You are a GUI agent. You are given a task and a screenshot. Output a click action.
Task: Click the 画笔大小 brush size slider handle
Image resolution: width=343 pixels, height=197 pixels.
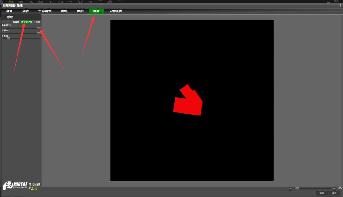click(39, 28)
